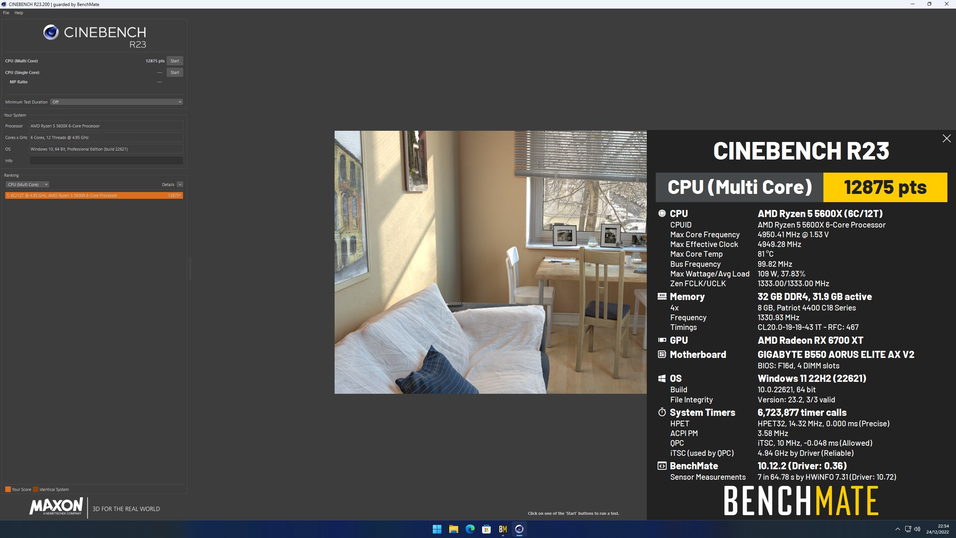Click the Maxon logo

[56, 507]
